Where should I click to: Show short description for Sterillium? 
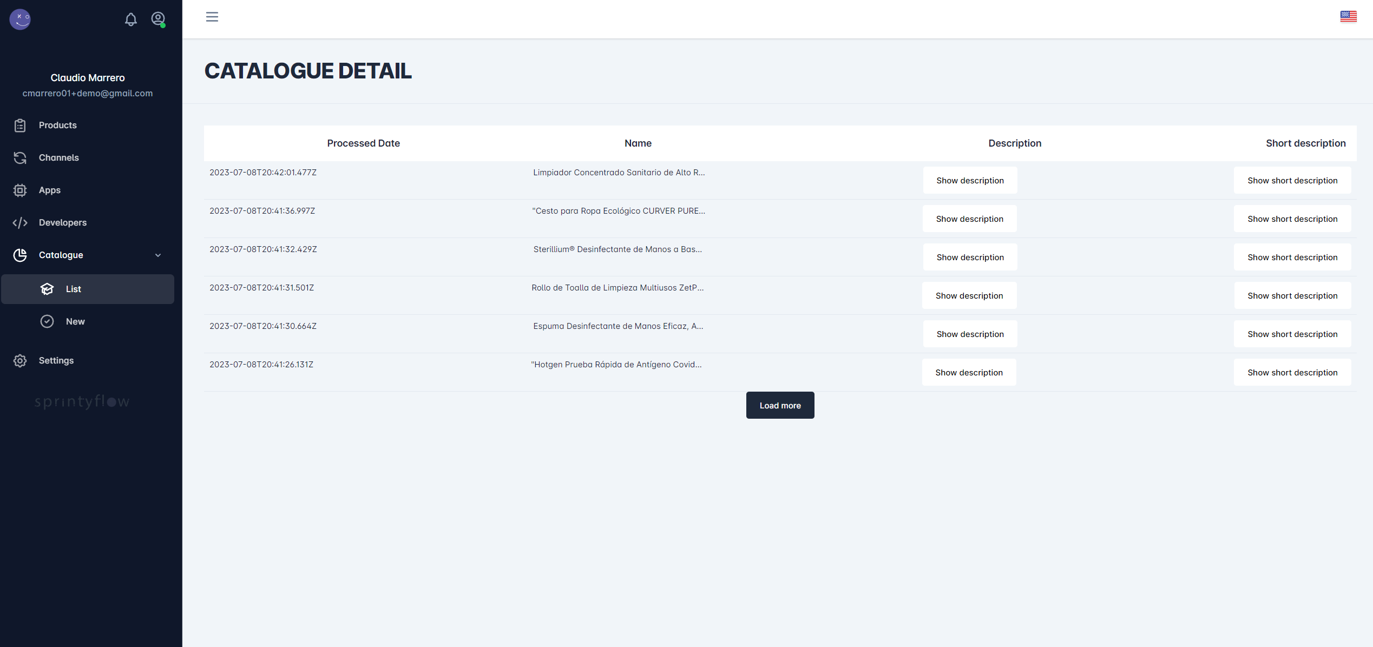coord(1292,257)
